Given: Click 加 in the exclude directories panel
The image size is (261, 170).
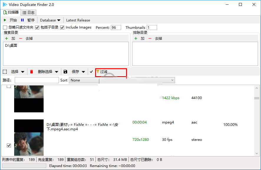Looking at the screenshot, I should (x=143, y=39).
